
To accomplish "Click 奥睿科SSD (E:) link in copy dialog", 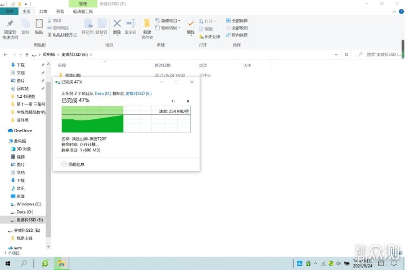I will tap(138, 93).
